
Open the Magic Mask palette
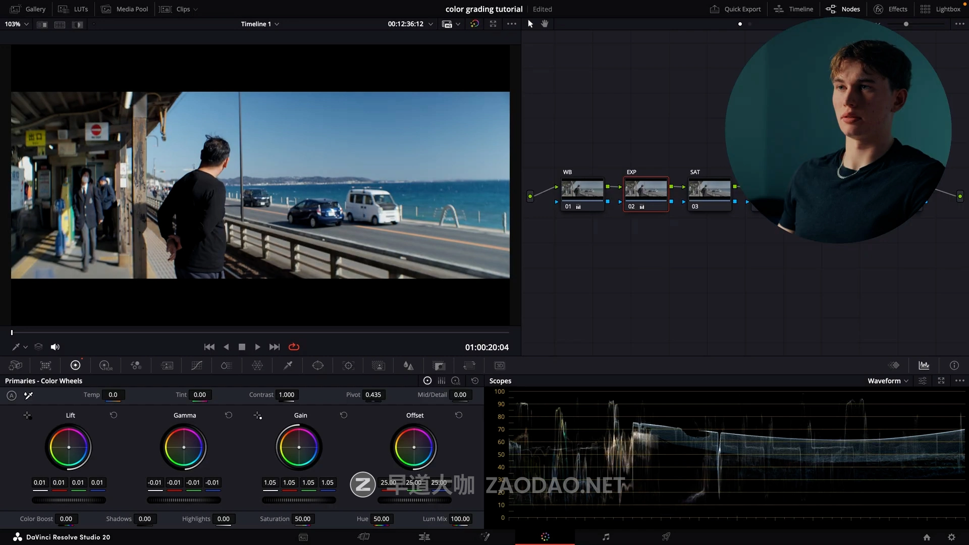click(x=379, y=365)
